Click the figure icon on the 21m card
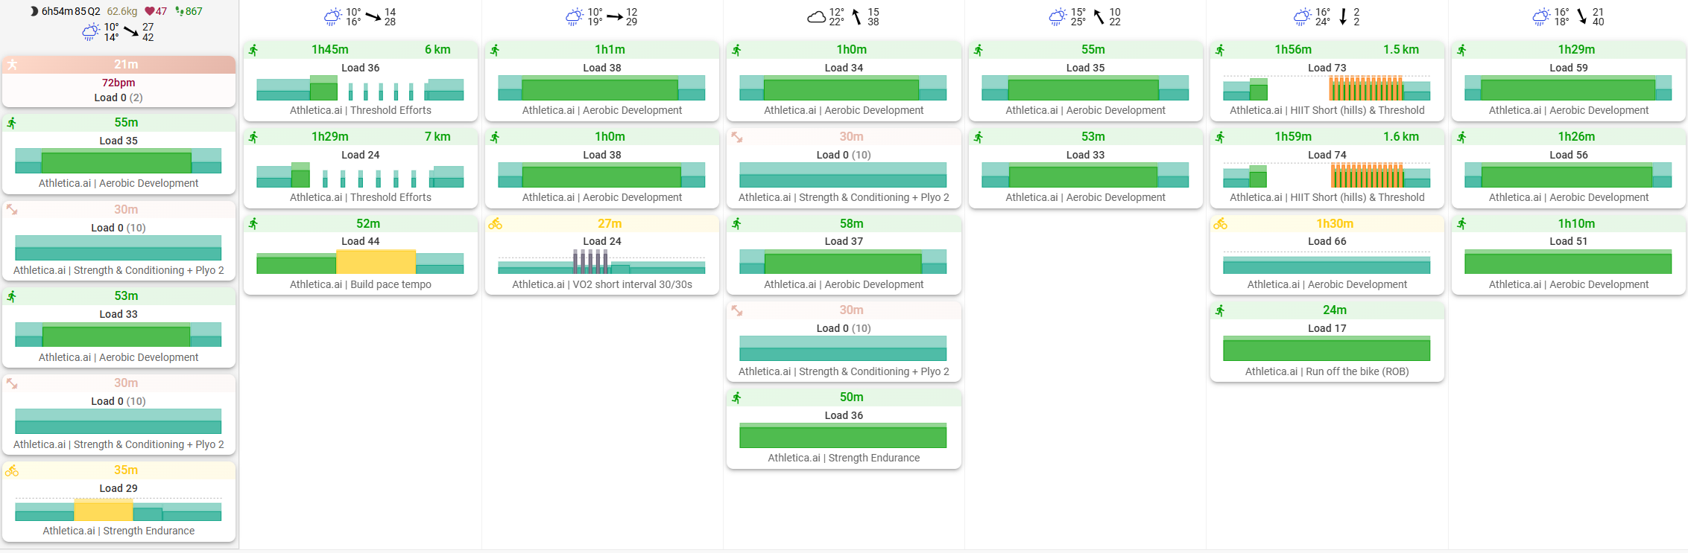 coord(12,65)
